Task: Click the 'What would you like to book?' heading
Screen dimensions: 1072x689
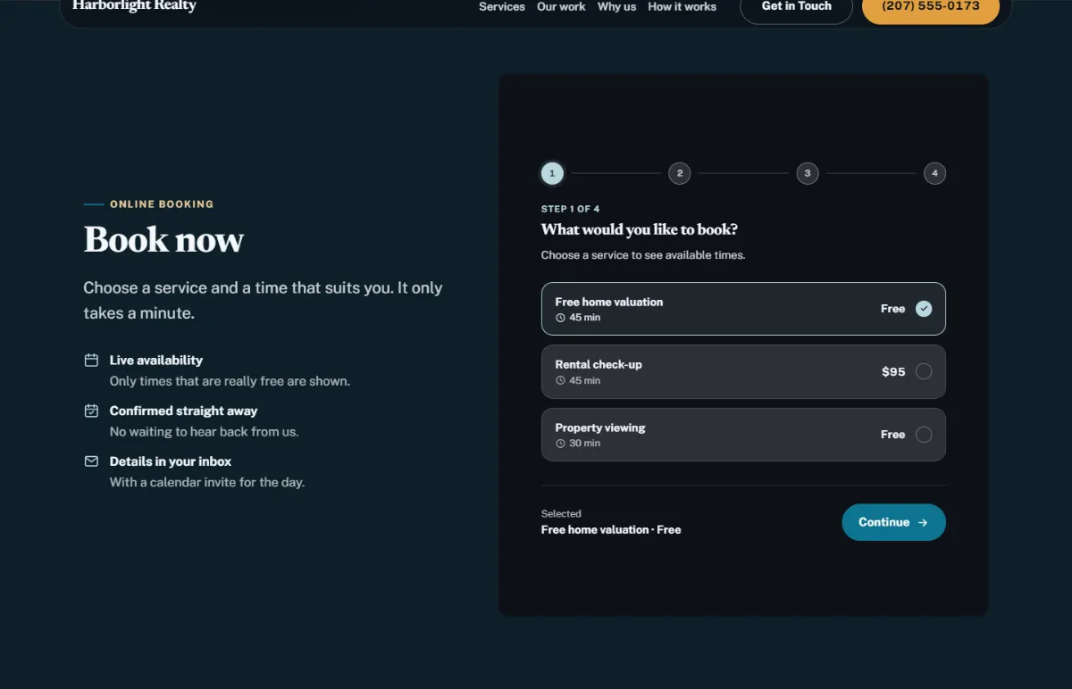Action: tap(640, 229)
